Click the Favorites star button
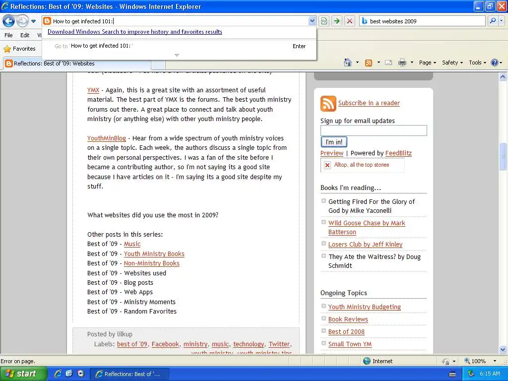The image size is (508, 381). 19,49
